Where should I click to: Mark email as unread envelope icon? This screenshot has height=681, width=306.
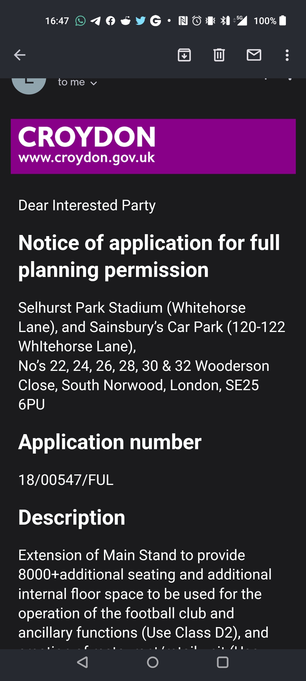[254, 55]
